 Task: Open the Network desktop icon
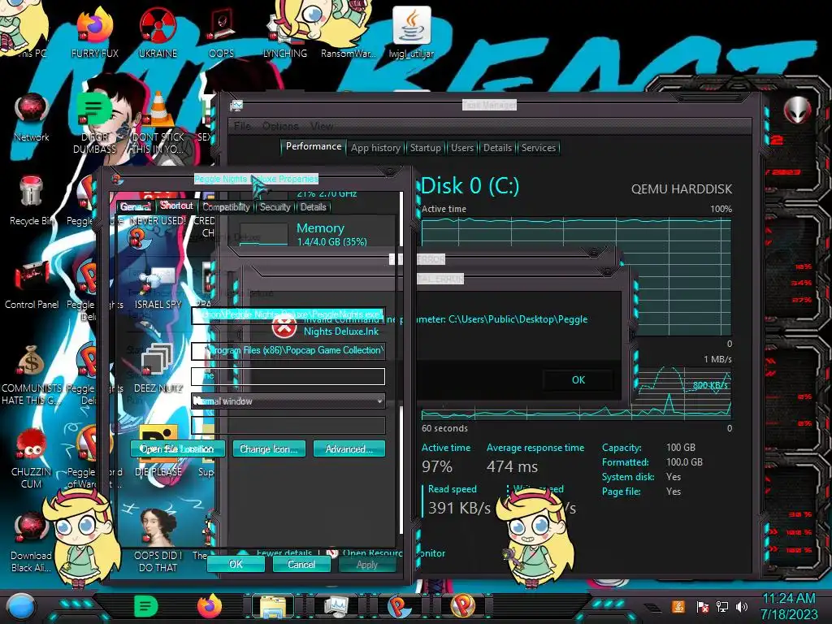32,117
